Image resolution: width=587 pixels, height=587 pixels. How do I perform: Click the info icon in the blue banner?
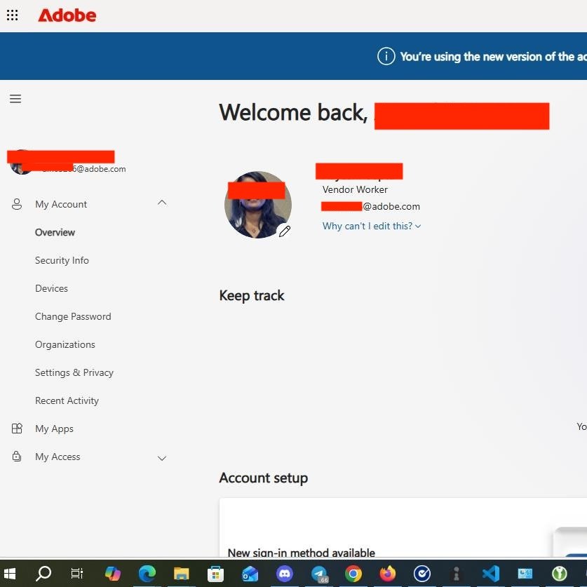pyautogui.click(x=386, y=56)
